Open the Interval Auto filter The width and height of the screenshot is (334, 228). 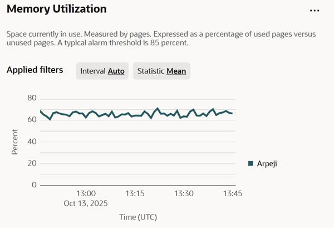click(102, 71)
